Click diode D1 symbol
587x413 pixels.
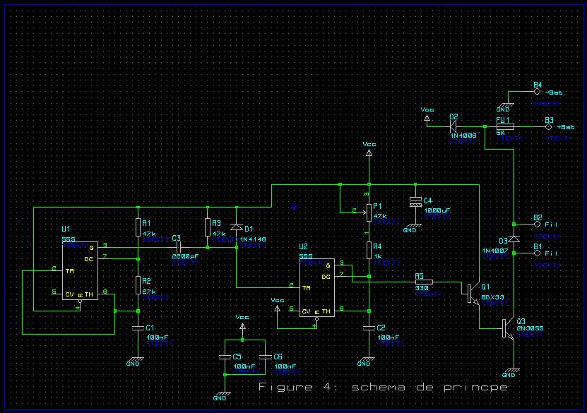[x=237, y=227]
